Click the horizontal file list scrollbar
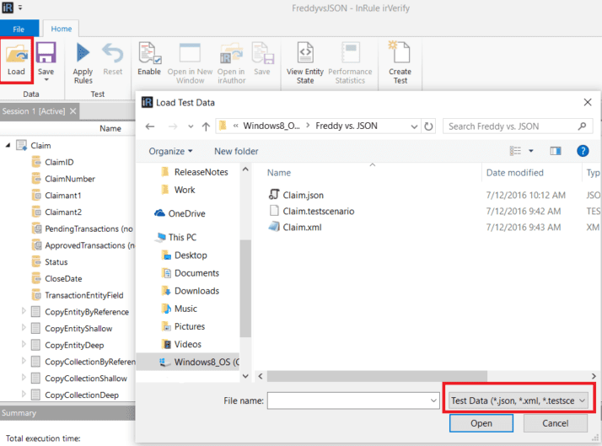The image size is (602, 446). pos(377,376)
